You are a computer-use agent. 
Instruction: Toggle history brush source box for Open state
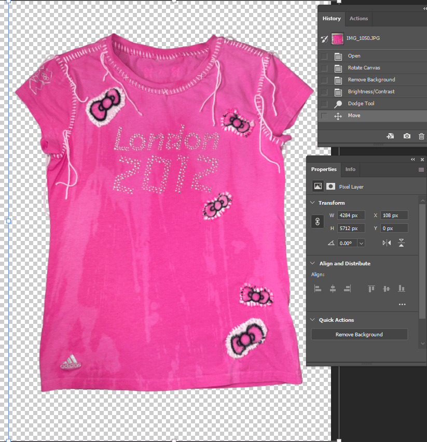[324, 56]
